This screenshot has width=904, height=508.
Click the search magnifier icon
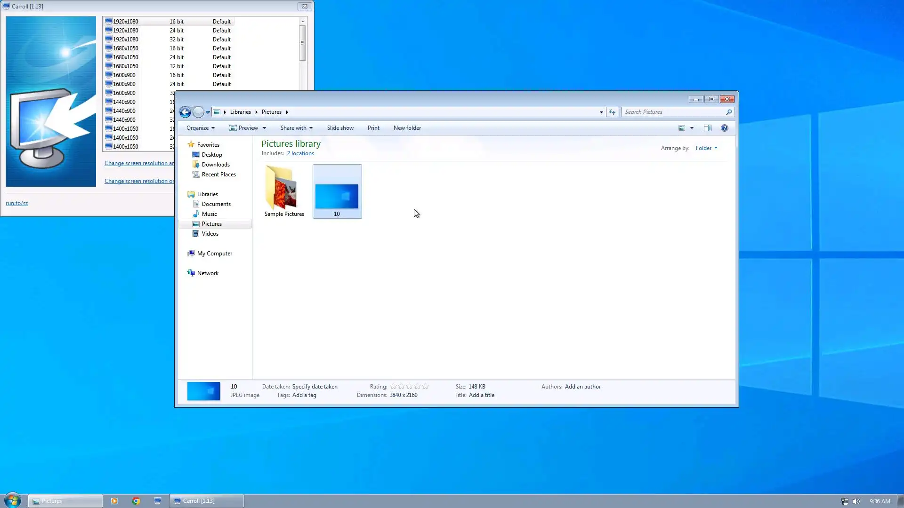[x=729, y=112]
